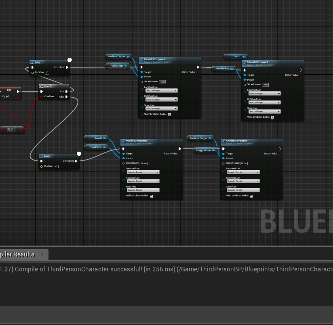This screenshot has width=333, height=325.
Task: Click the Parent pin on the Sword Holster attach node
Action: [x=245, y=80]
